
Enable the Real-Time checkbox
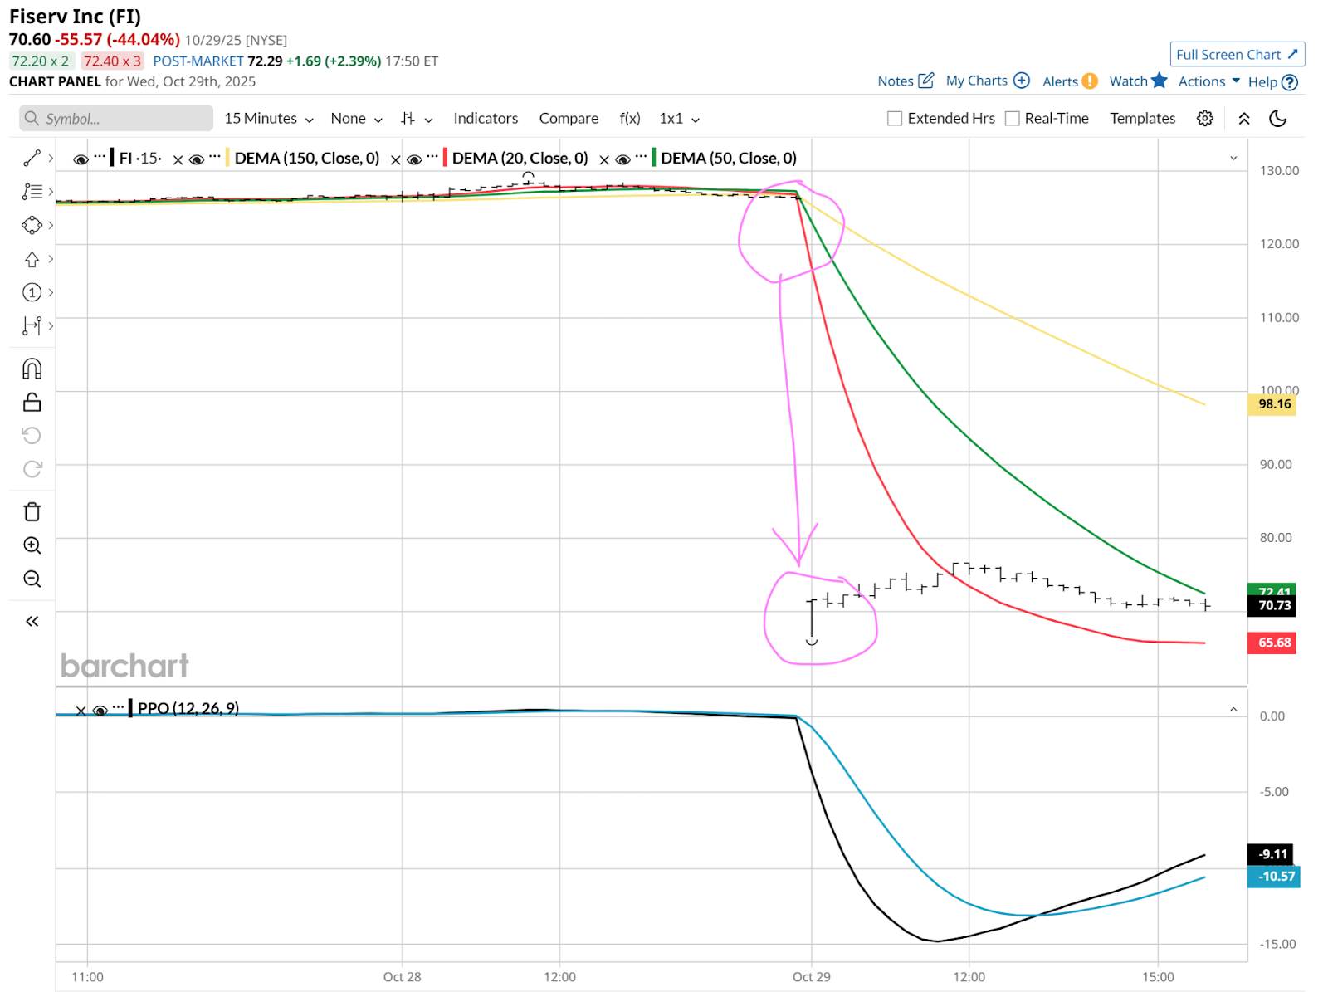1012,119
